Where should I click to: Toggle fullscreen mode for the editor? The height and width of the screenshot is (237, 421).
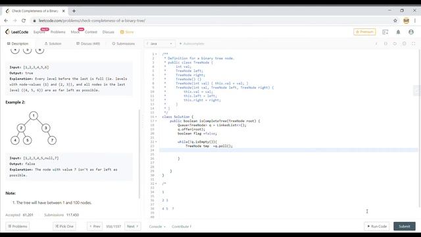pyautogui.click(x=414, y=43)
